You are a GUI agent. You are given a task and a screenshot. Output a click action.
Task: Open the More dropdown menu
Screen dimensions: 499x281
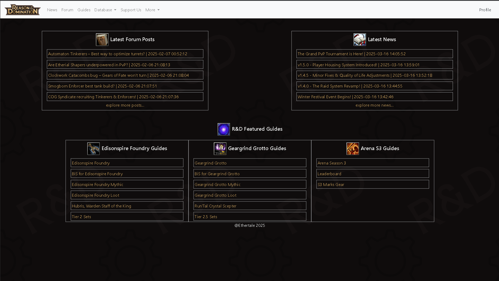click(x=152, y=10)
